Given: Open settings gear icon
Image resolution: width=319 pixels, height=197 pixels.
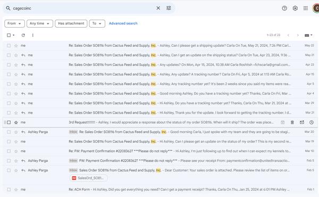Looking at the screenshot, I should pyautogui.click(x=295, y=8).
